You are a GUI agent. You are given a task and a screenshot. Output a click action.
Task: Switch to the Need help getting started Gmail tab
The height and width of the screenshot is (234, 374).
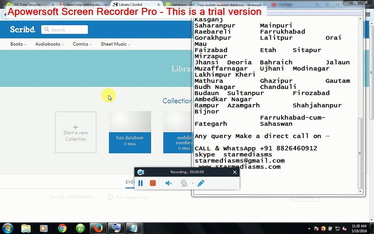click(84, 5)
